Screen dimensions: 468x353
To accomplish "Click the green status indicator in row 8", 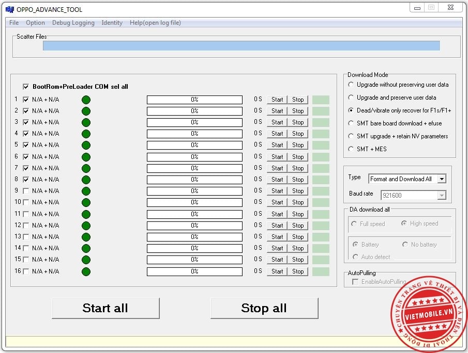I will 86,180.
